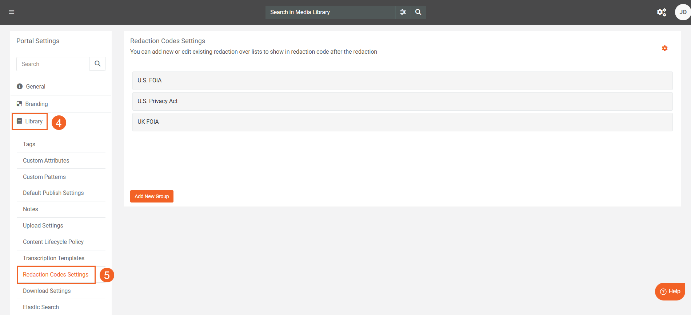Screen dimensions: 691x315
Task: Click the magnifier icon in top search bar
Action: click(418, 12)
